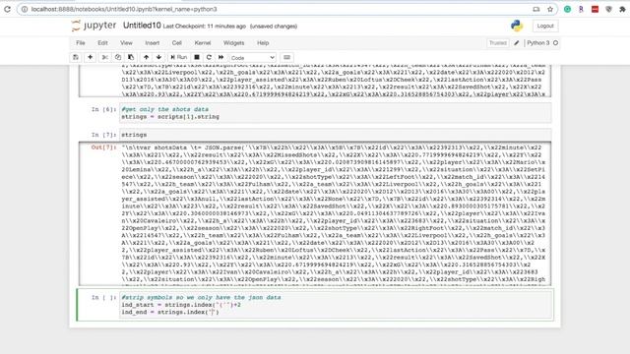Click the red browser extension icon
630x354 pixels.
(595, 9)
